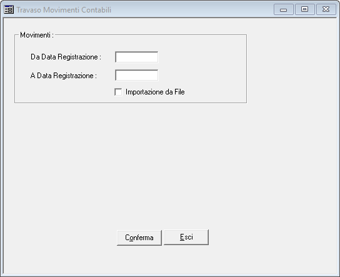Click blank area right of Esci button
This screenshot has width=340, height=277.
tap(271, 238)
